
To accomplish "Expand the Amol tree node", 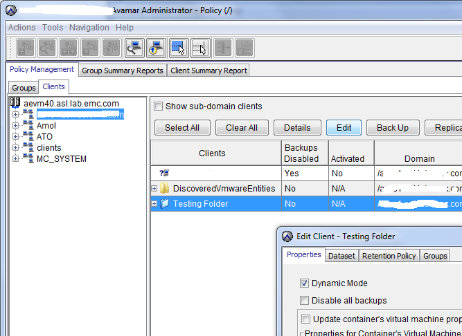I will 15,125.
